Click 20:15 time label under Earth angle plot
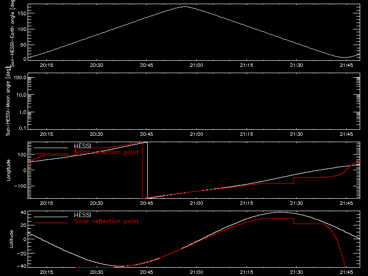 [x=46, y=65]
